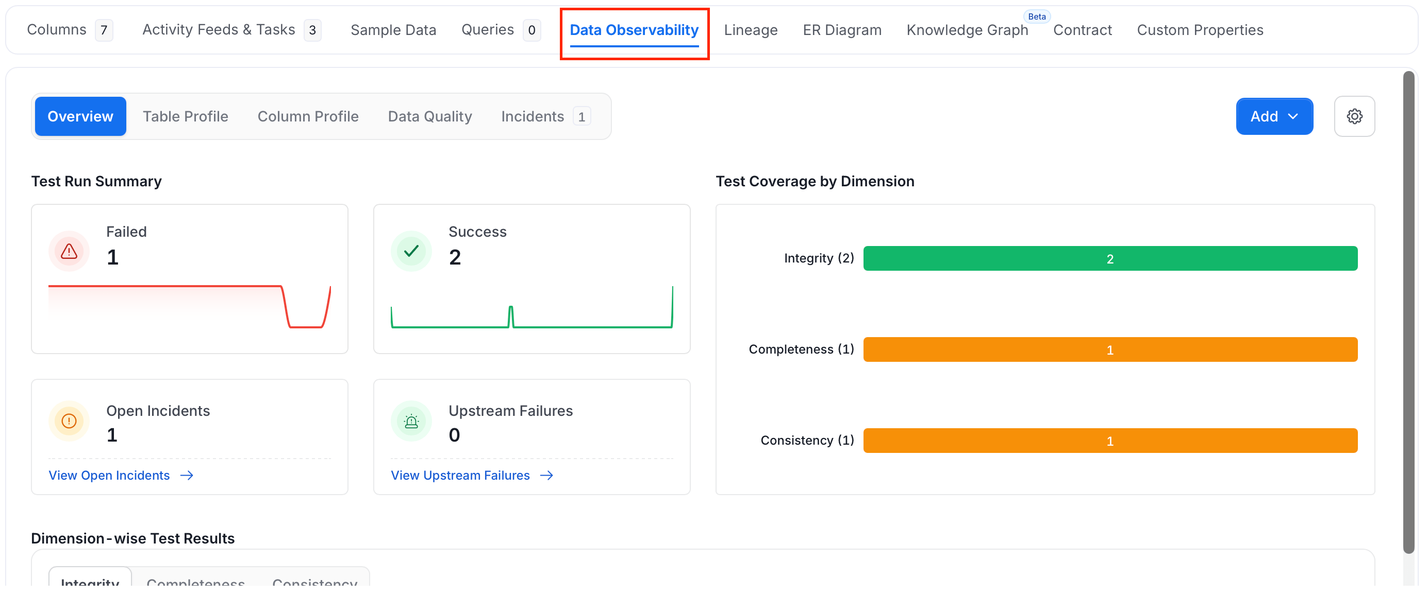Click the green Integrity coverage bar
The width and height of the screenshot is (1428, 596).
coord(1110,258)
